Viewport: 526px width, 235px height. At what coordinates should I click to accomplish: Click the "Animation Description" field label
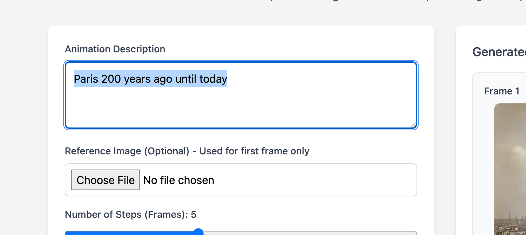click(x=115, y=49)
